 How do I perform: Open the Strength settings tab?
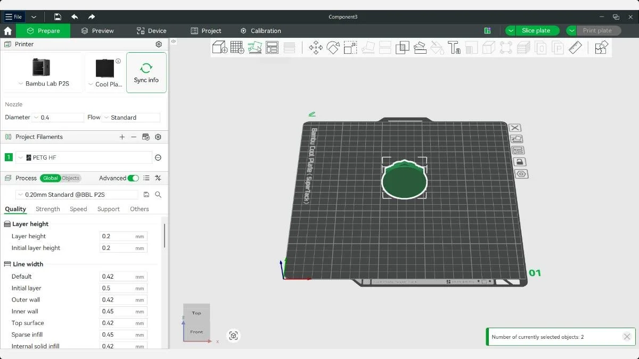click(x=48, y=209)
